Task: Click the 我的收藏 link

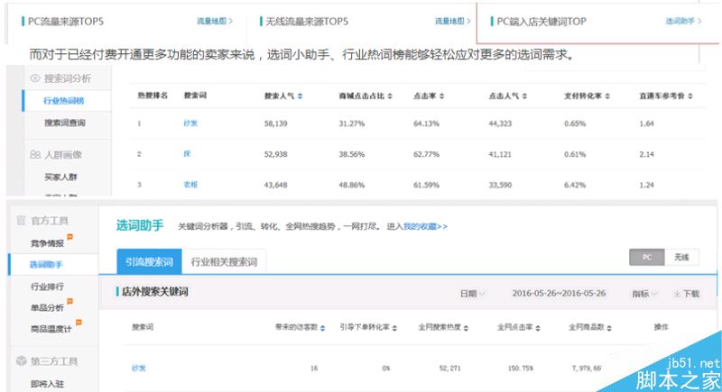Action: 420,226
